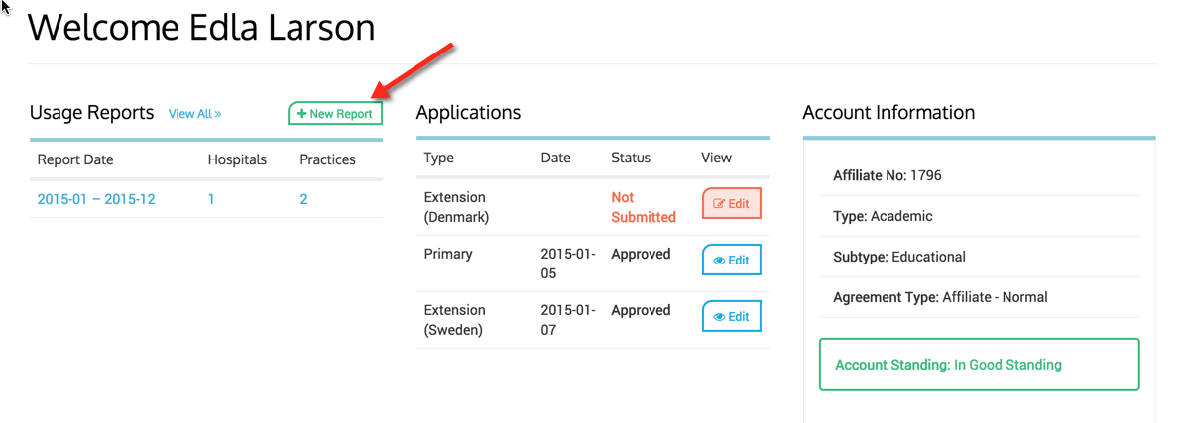Click hospitals count link 1

point(211,199)
